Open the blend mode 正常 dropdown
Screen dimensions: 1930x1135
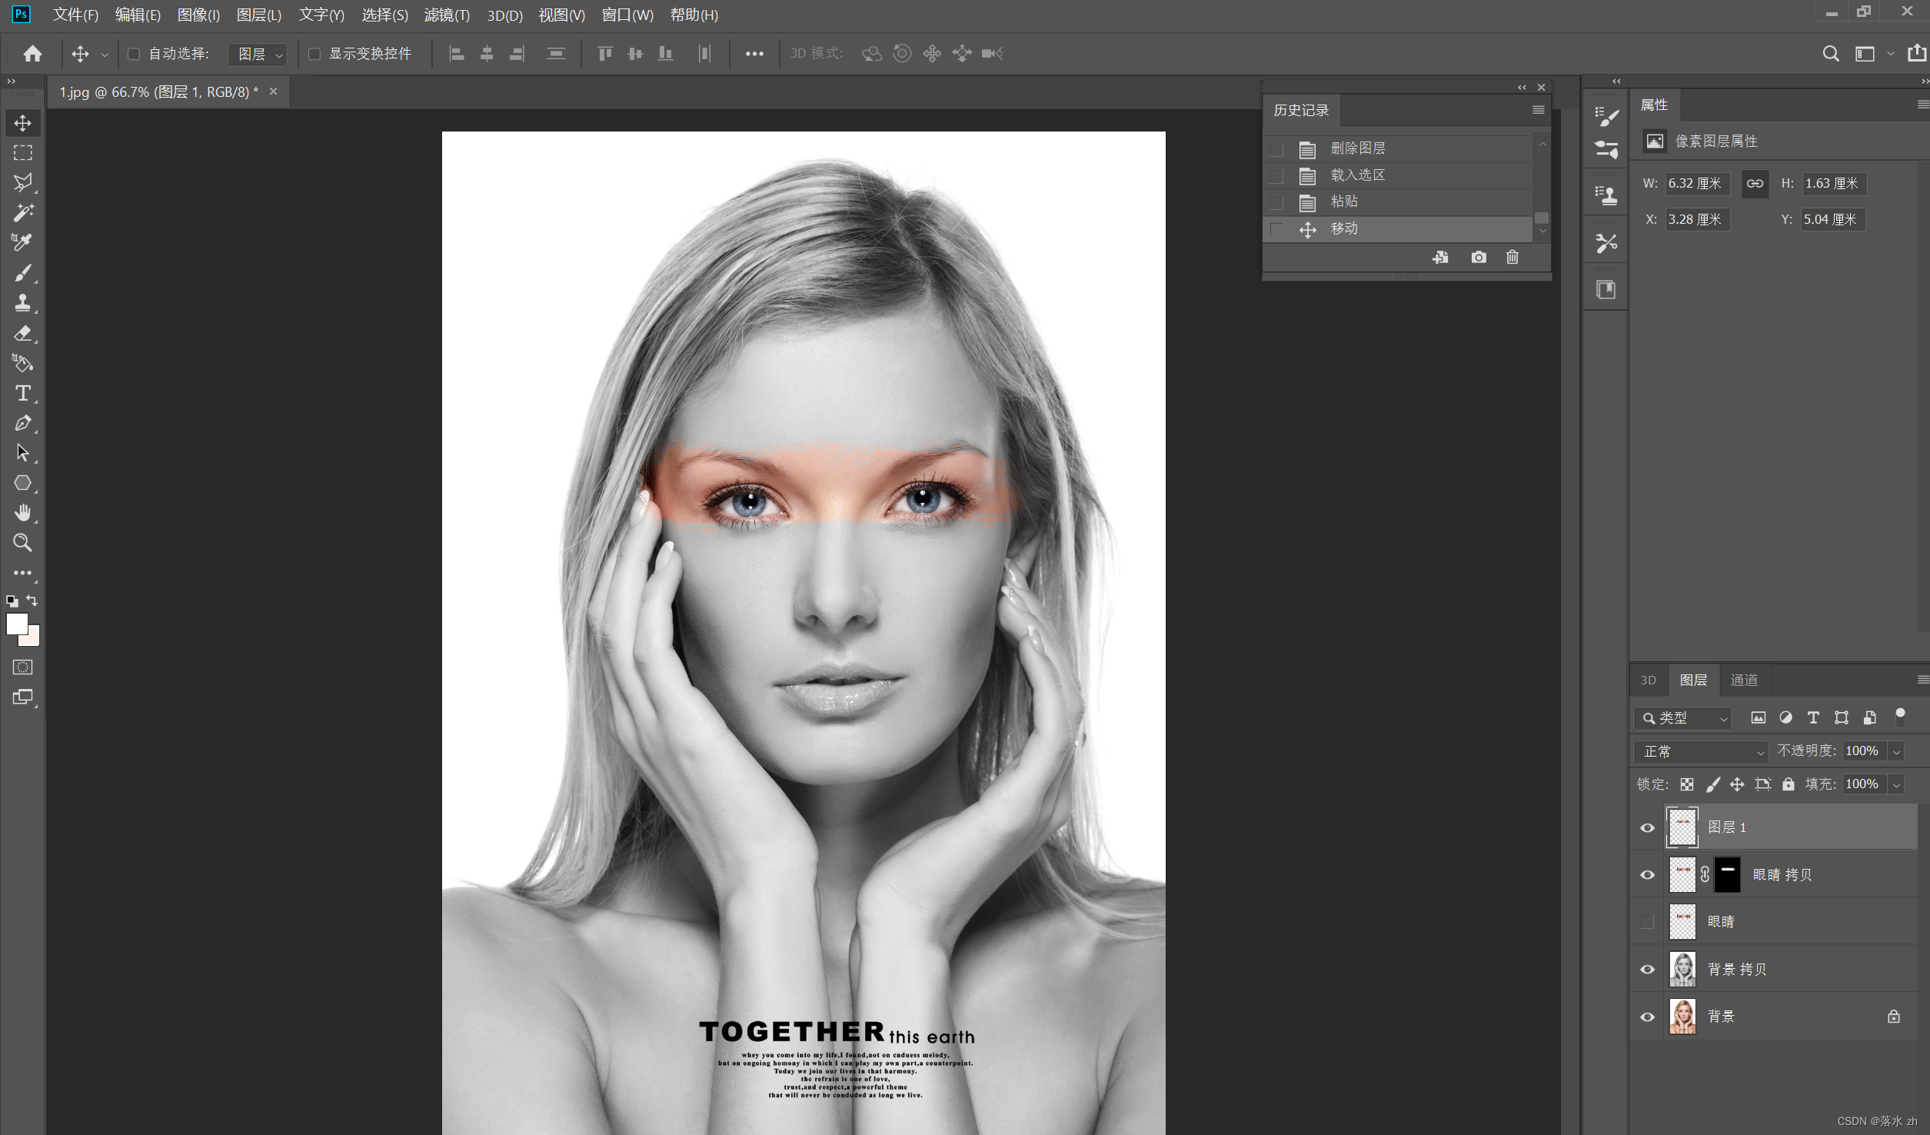tap(1702, 751)
